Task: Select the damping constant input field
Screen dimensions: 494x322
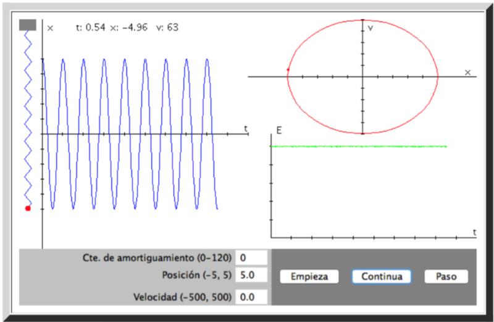Action: pyautogui.click(x=251, y=257)
